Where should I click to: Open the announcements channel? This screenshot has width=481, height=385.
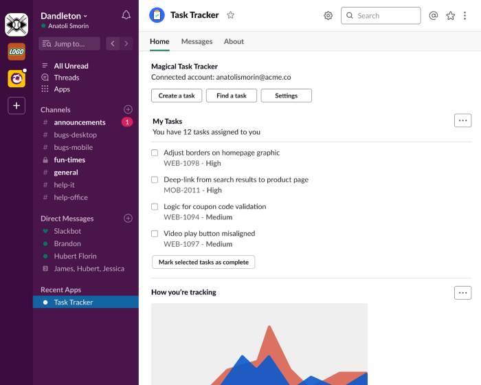(x=80, y=122)
